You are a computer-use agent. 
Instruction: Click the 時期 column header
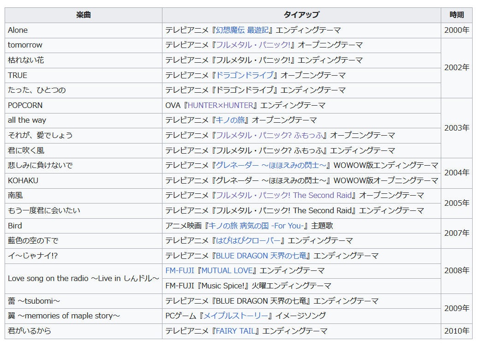pyautogui.click(x=456, y=15)
